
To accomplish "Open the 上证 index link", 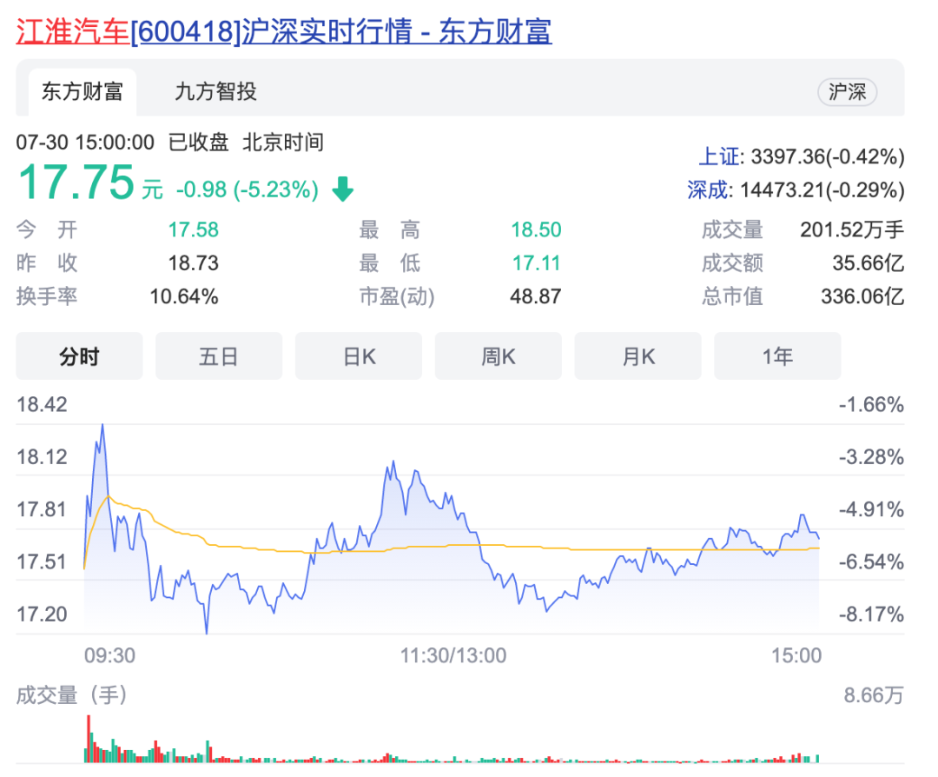I will pyautogui.click(x=720, y=156).
